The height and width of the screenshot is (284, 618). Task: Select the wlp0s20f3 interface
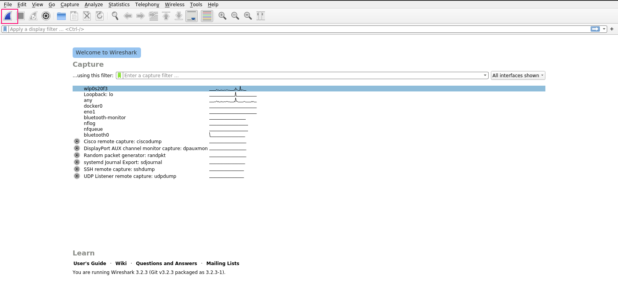[309, 88]
